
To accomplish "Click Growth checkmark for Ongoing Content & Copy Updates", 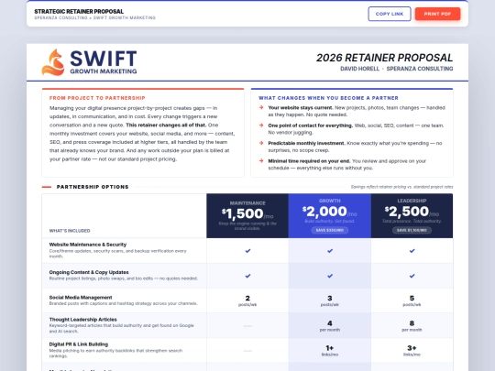I will [330, 276].
